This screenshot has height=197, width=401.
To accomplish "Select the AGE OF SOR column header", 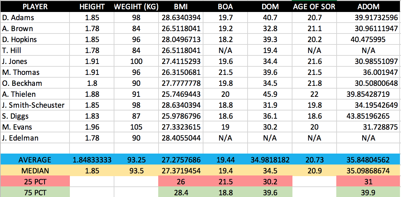I will [314, 6].
